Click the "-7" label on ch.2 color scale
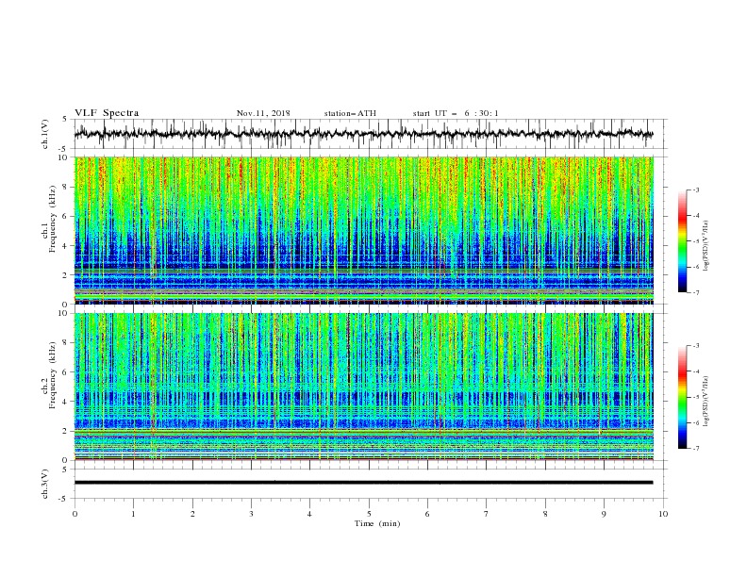The image size is (747, 577). pyautogui.click(x=696, y=448)
